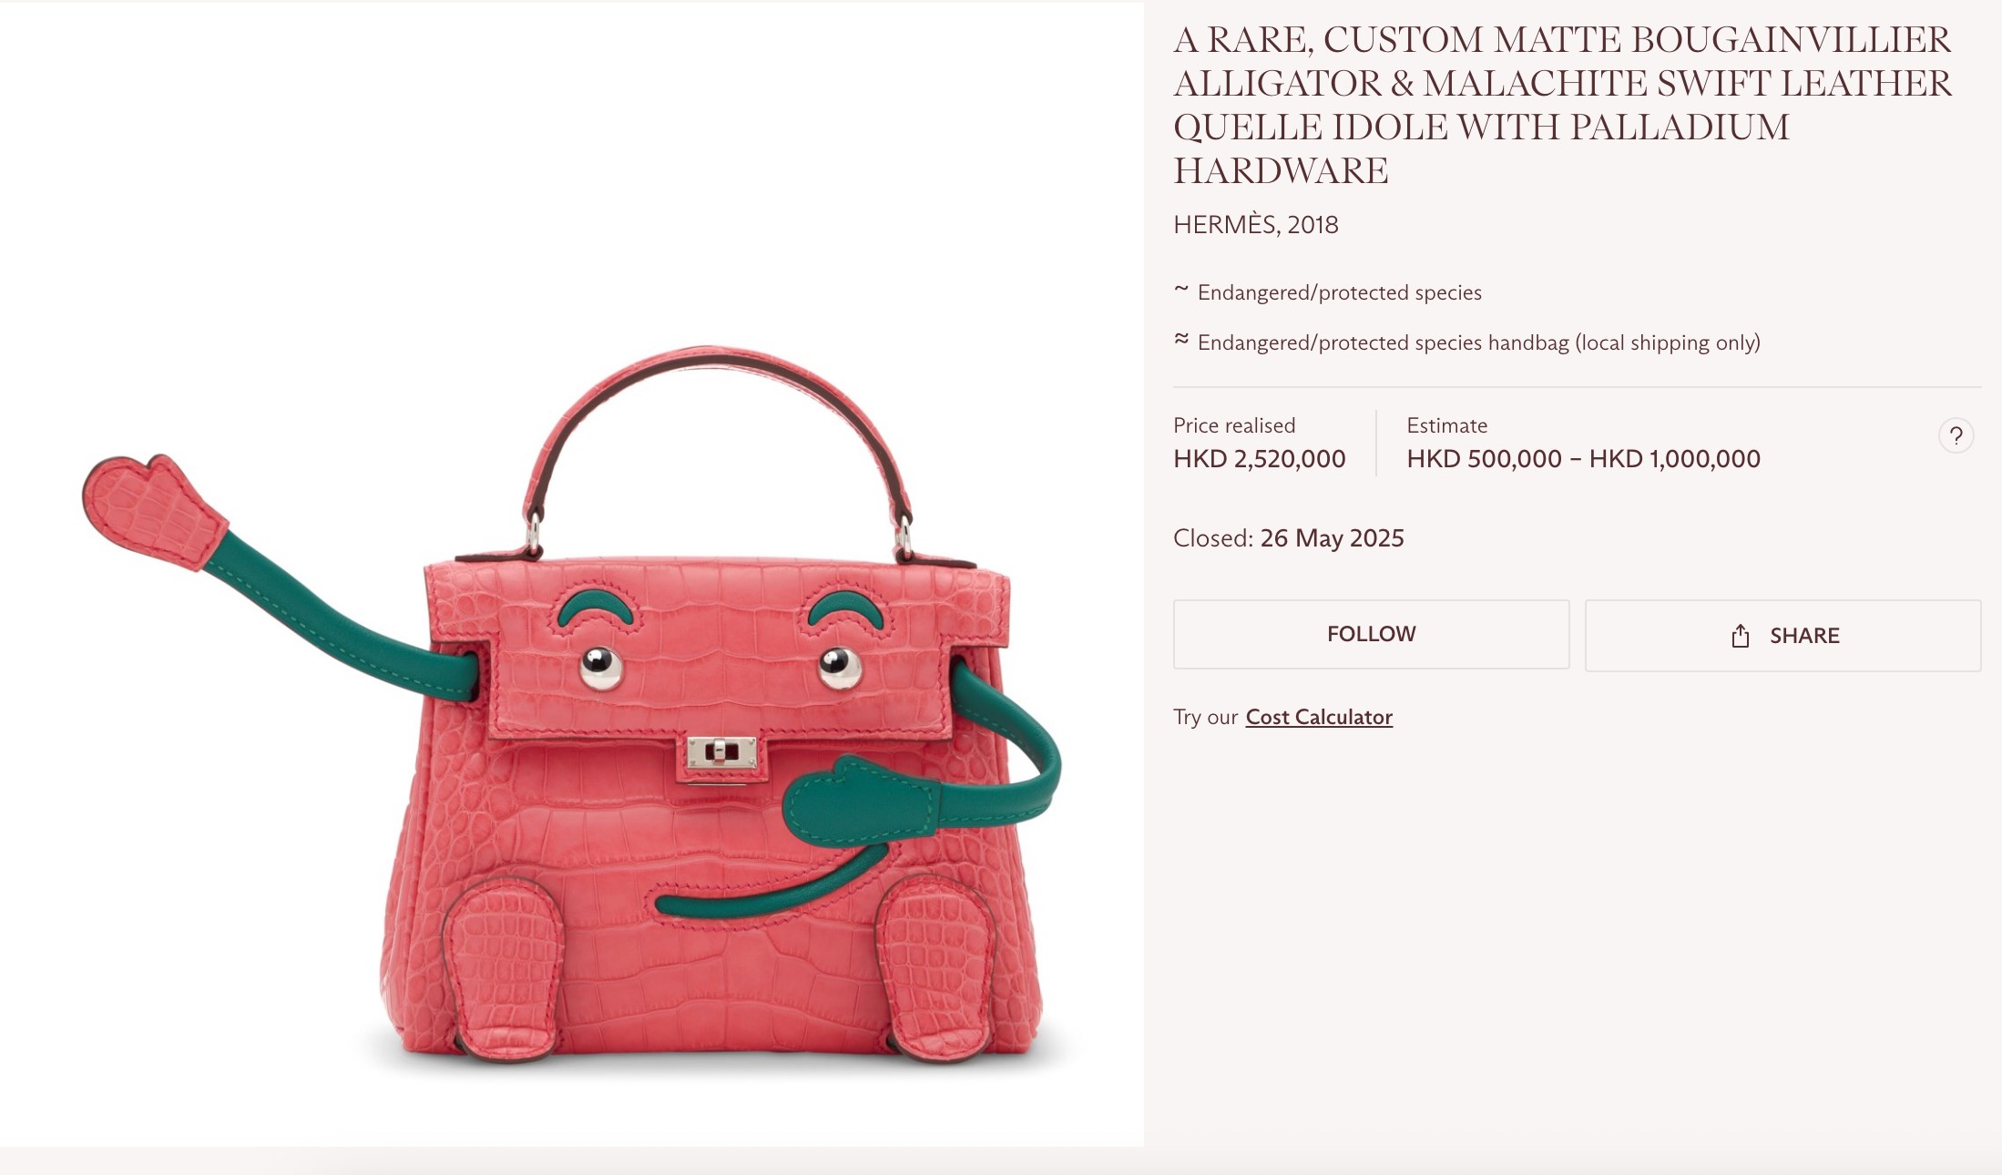
Task: Click the pink alligator handbag image
Action: point(572,702)
